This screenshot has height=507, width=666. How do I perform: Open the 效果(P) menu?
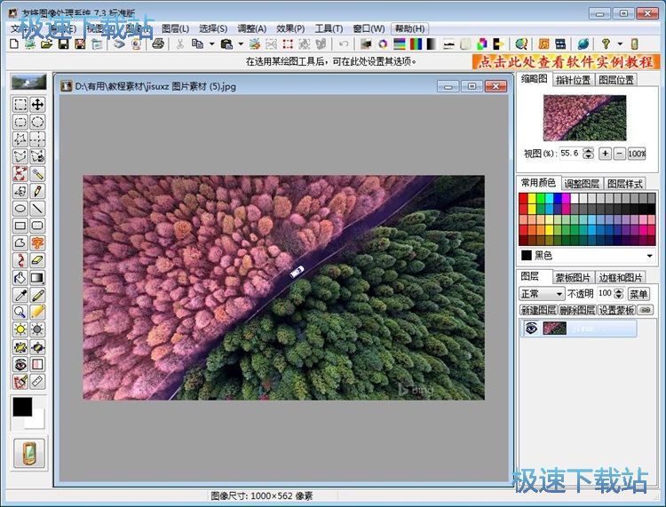click(x=290, y=28)
